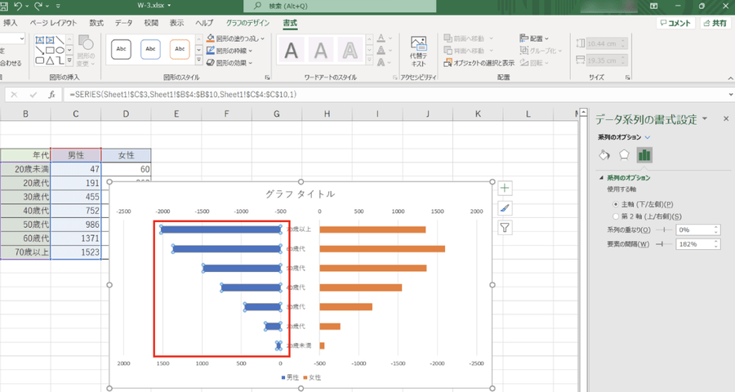Open the Chart Styles brush button
The width and height of the screenshot is (735, 392).
point(505,208)
